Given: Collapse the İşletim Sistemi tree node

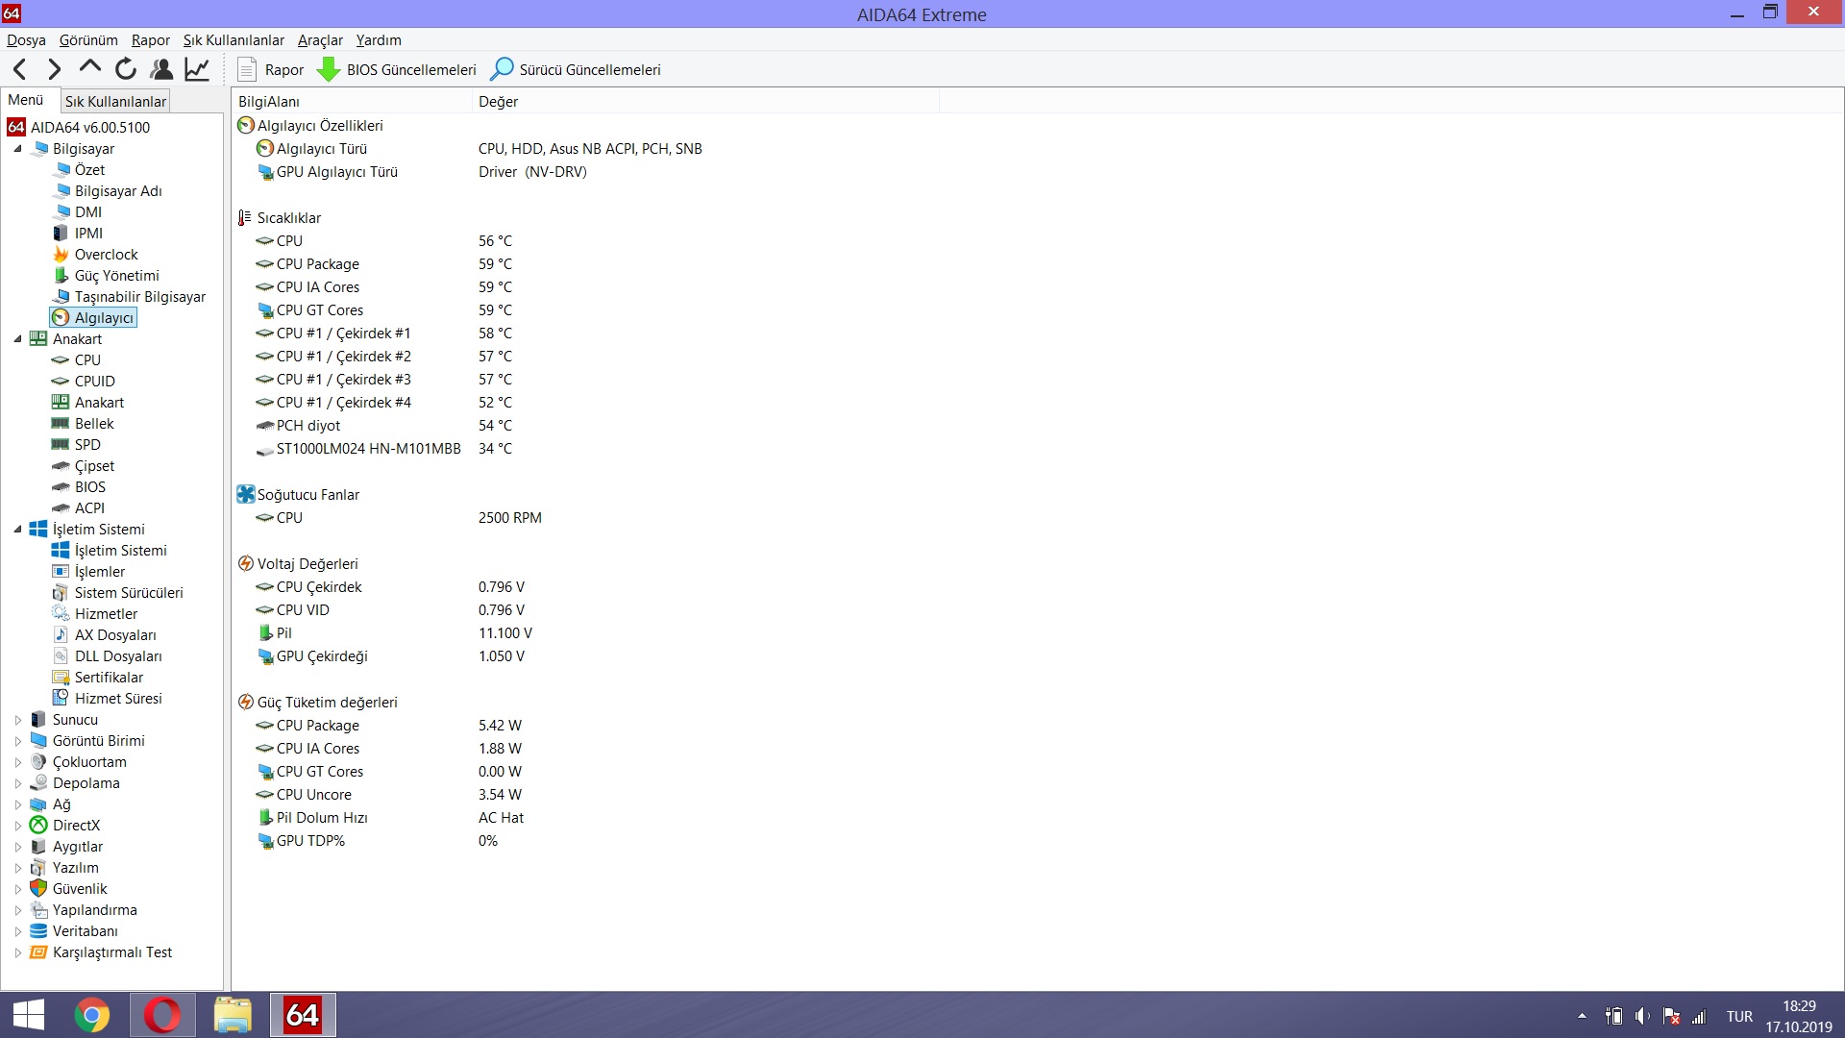Looking at the screenshot, I should coord(17,530).
